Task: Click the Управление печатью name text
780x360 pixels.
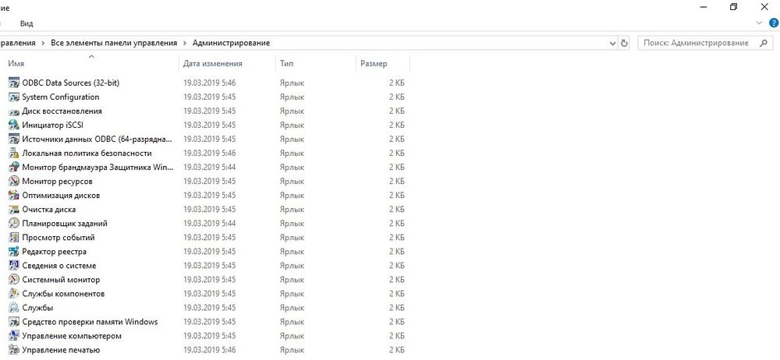Action: pos(61,350)
